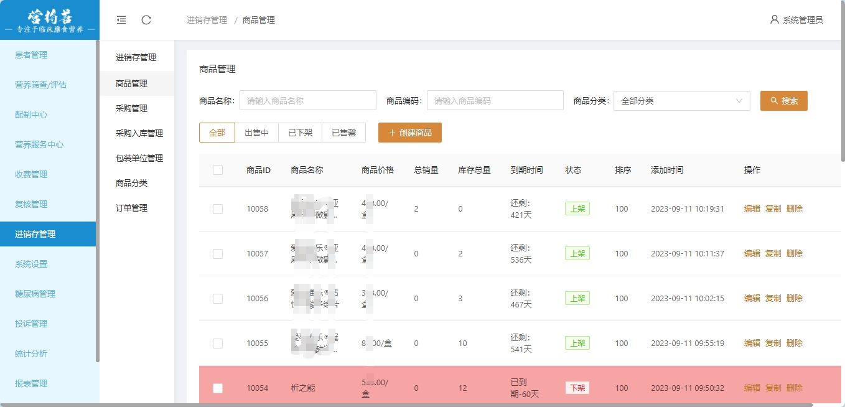Open 订单管理 in the submenu
Viewport: 845px width, 407px height.
[x=131, y=208]
